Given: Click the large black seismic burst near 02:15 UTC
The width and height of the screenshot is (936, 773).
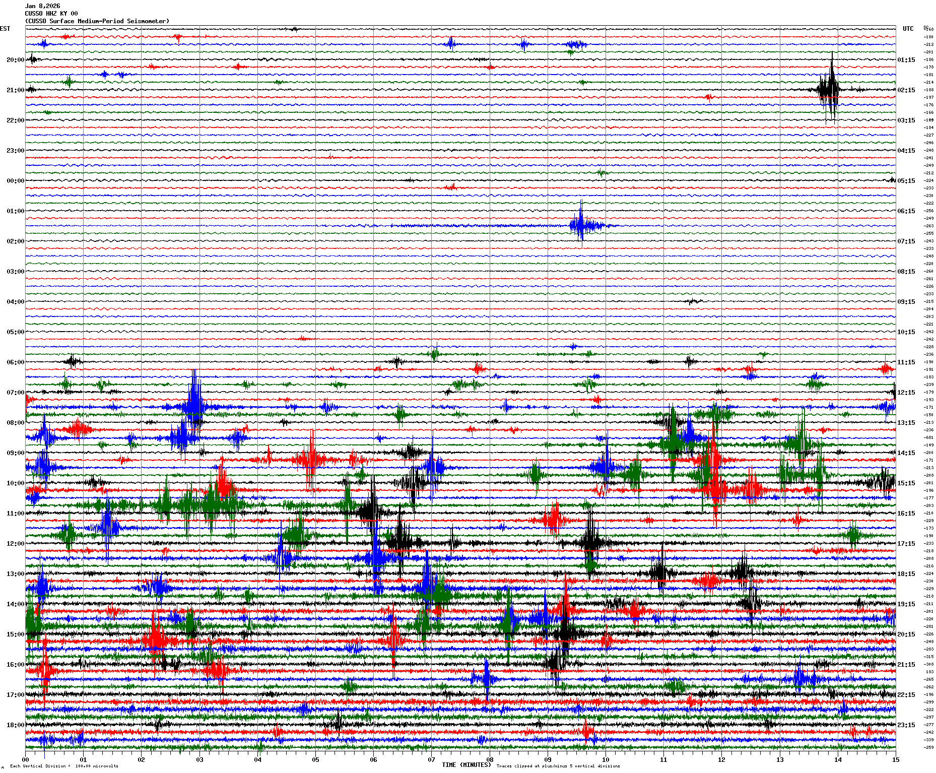Looking at the screenshot, I should coord(829,90).
